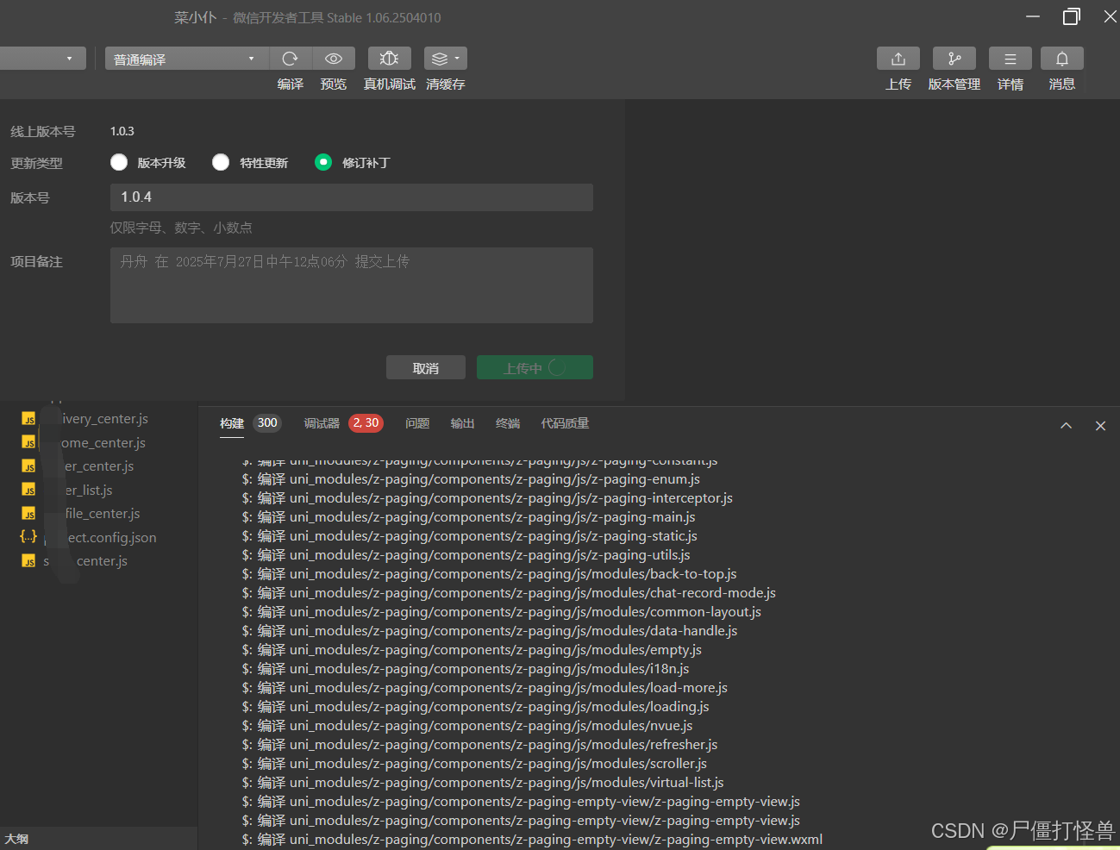Click the 上传中 upload button

(535, 368)
